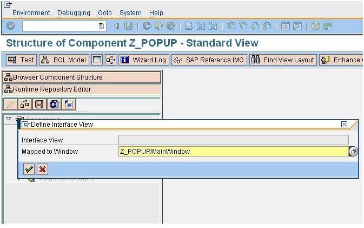Click the Find Next binoculars icon
The width and height of the screenshot is (364, 228).
pos(213,26)
